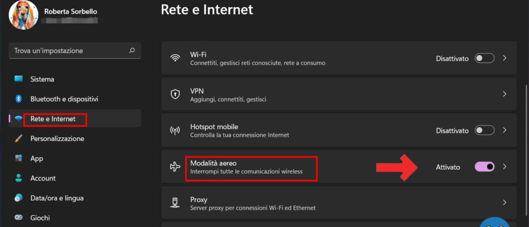Select Sistema in the sidebar
529x227 pixels.
tap(42, 79)
